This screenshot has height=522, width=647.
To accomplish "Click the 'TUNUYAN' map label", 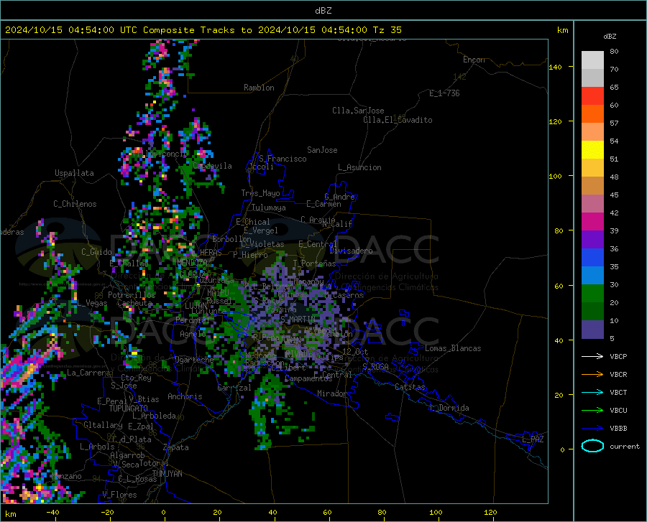I will (x=167, y=474).
